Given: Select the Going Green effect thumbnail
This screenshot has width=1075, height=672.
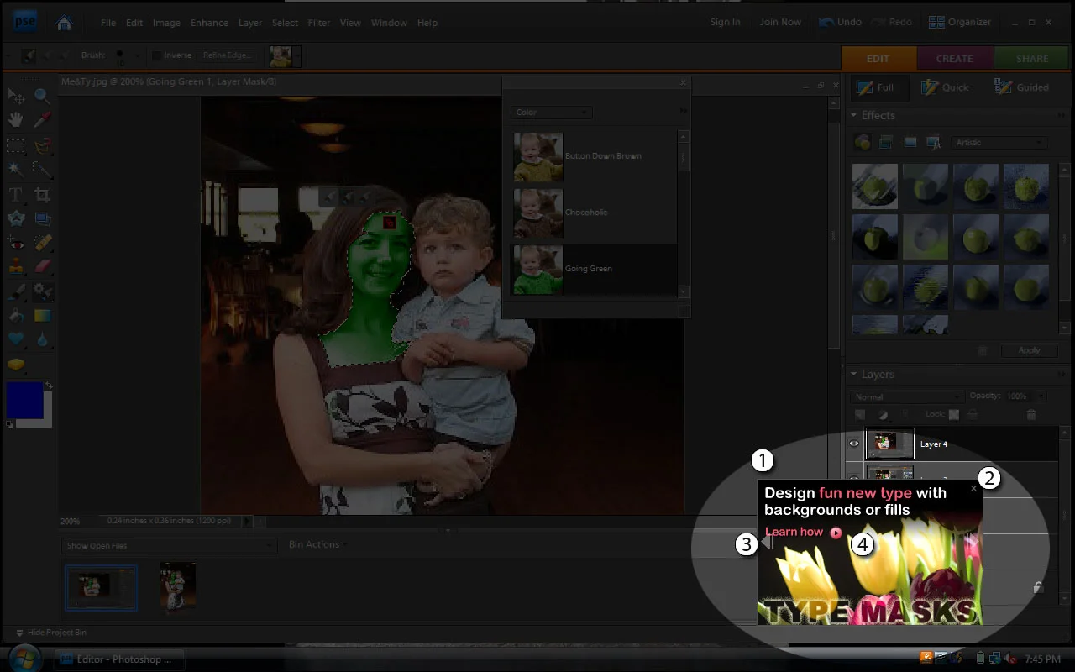Looking at the screenshot, I should tap(538, 269).
